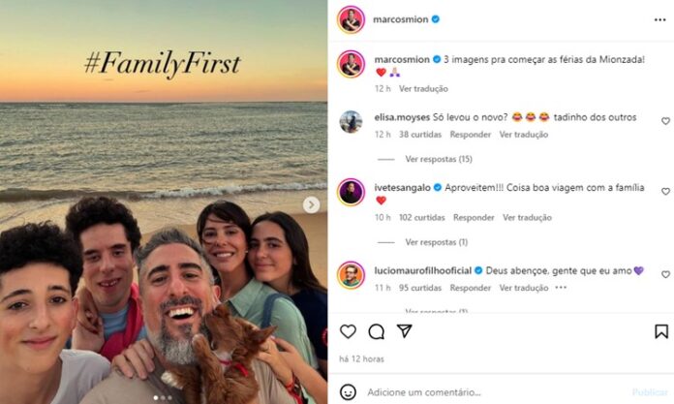Open the emoji picker in comment box
The height and width of the screenshot is (404, 674).
[349, 391]
